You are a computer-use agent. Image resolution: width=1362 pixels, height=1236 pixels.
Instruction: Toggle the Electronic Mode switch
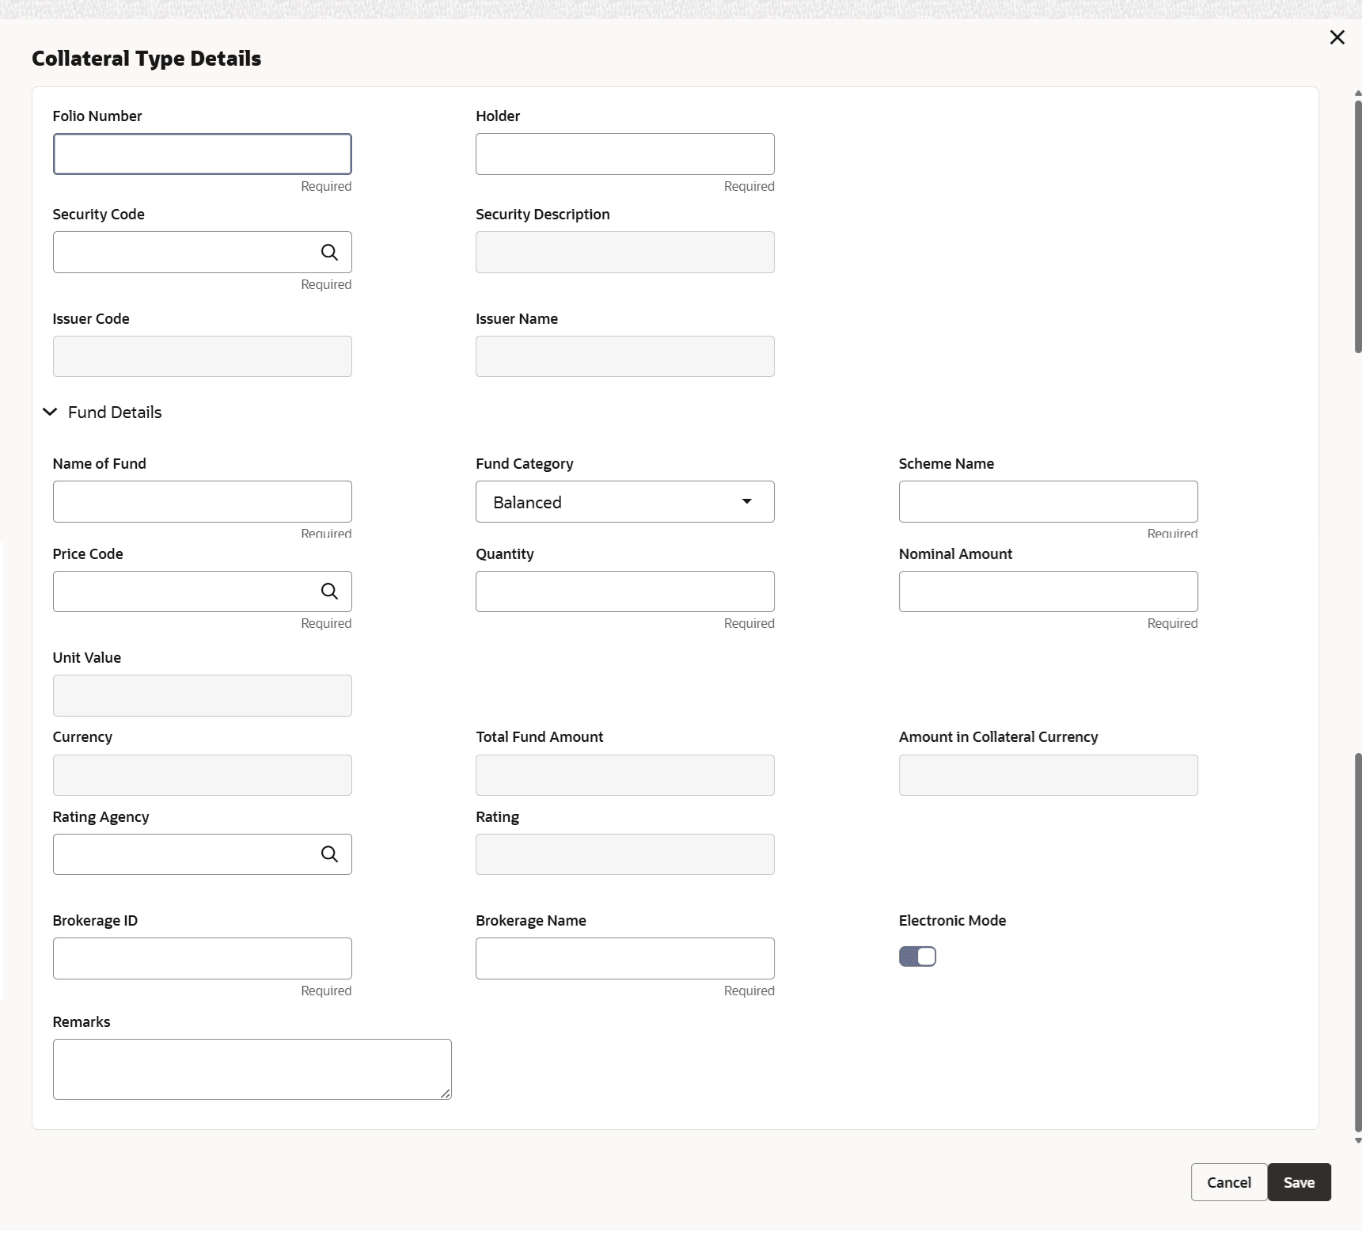click(x=917, y=956)
